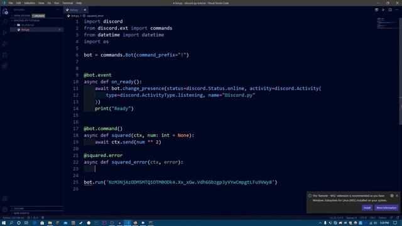Change Spaces indentation setting in status bar
This screenshot has width=402, height=226.
tap(351, 218)
